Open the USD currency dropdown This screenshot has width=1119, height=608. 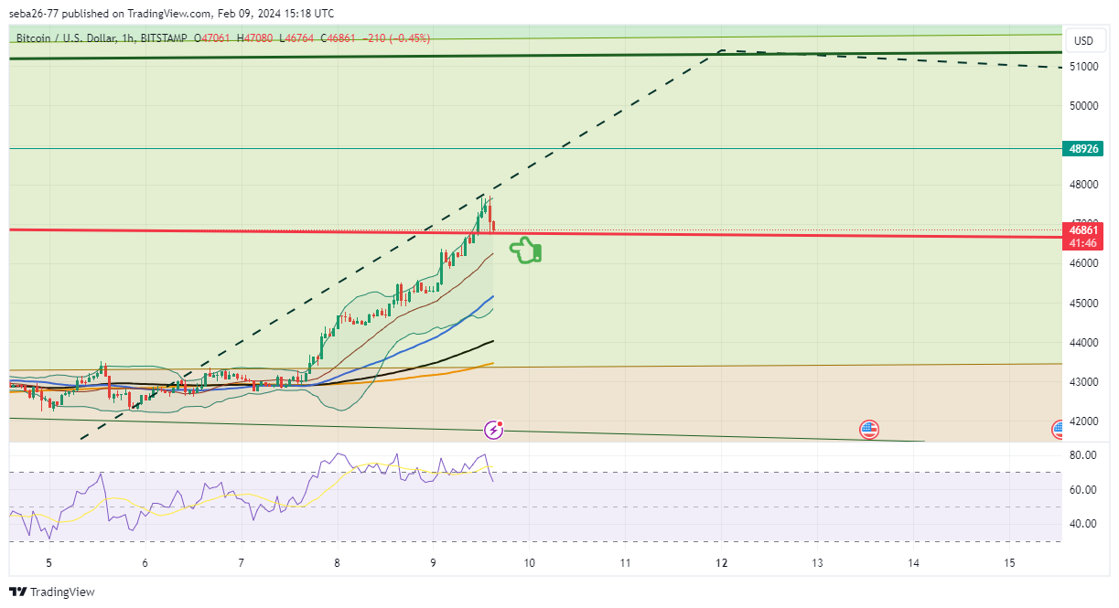coord(1085,40)
